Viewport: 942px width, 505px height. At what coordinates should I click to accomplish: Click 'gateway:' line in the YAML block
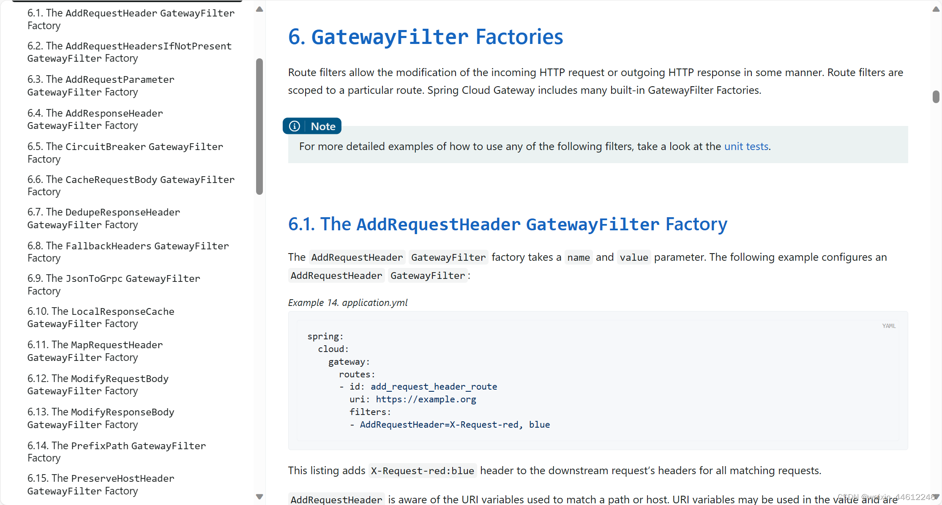(x=349, y=362)
